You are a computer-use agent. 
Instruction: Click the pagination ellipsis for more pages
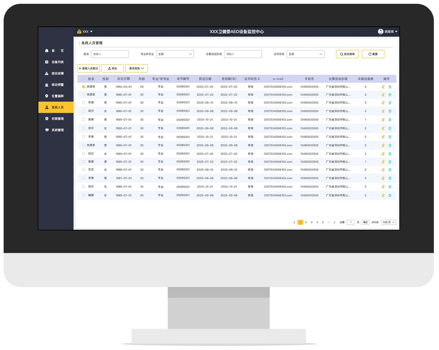click(329, 223)
